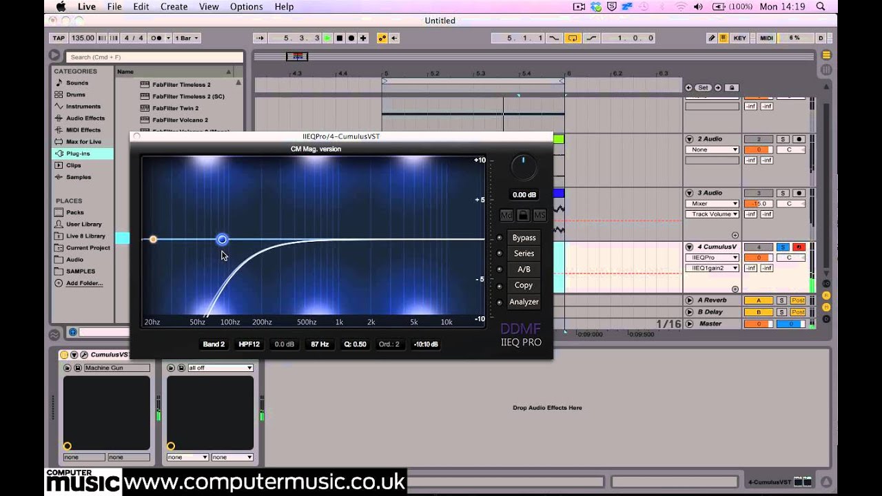Select FabFilter Volcano 2 plug-in

[x=180, y=120]
